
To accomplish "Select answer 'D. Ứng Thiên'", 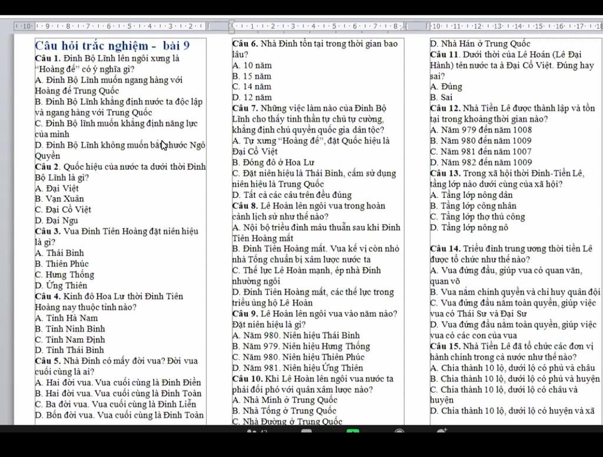I will pos(61,285).
